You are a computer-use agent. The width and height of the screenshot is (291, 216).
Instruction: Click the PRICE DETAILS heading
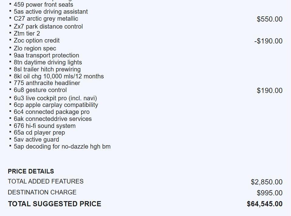pyautogui.click(x=31, y=171)
